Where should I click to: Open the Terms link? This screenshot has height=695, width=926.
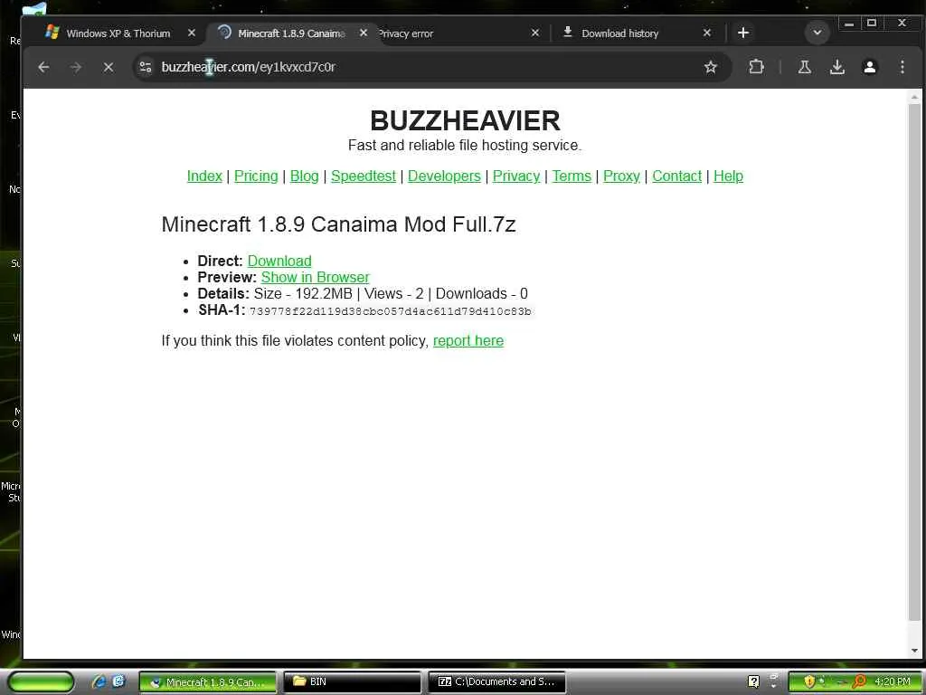pyautogui.click(x=572, y=176)
